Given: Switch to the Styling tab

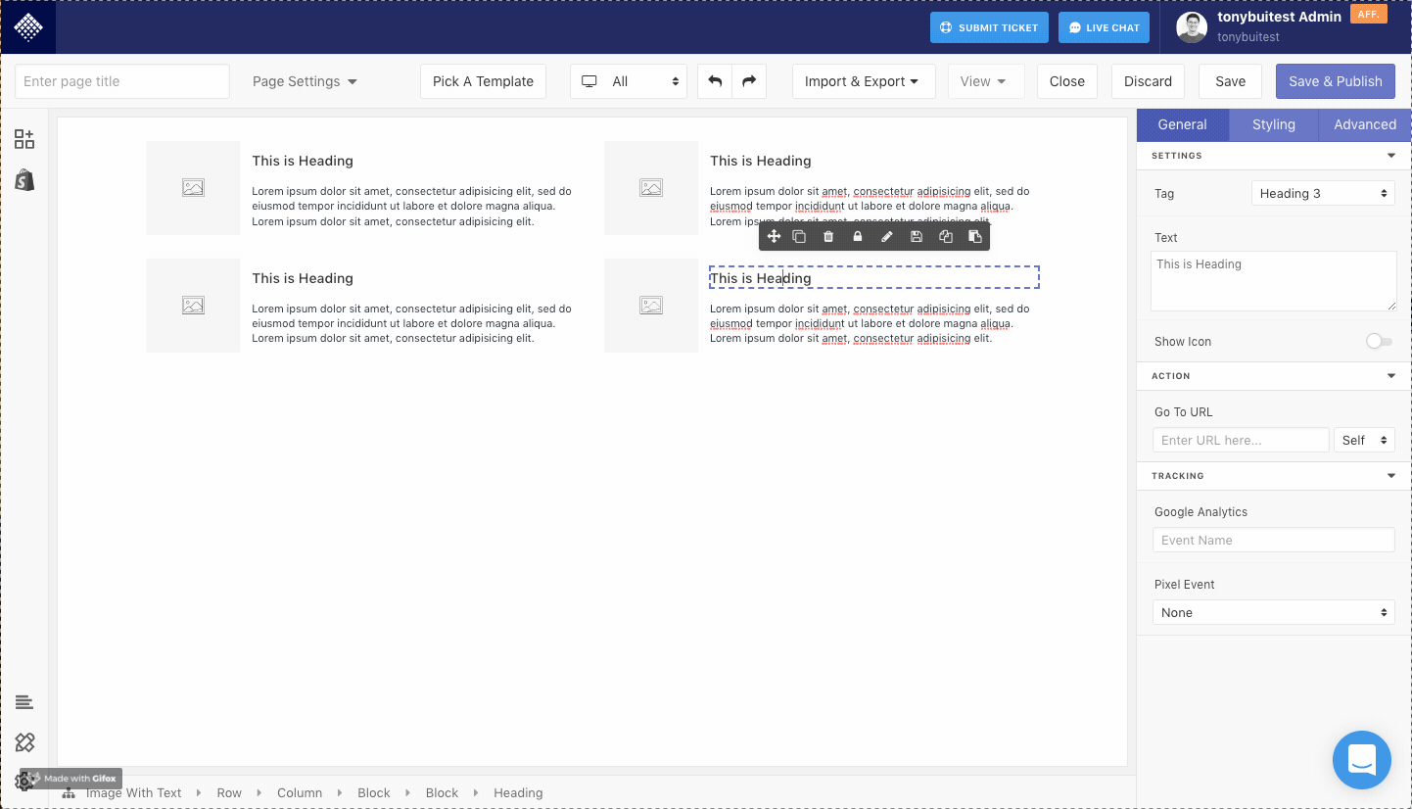Looking at the screenshot, I should [1274, 124].
